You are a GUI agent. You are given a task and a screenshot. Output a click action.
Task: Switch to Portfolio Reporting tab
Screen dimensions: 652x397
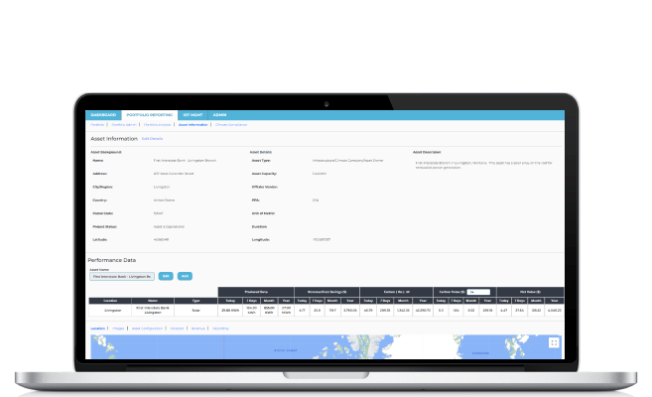click(x=148, y=115)
